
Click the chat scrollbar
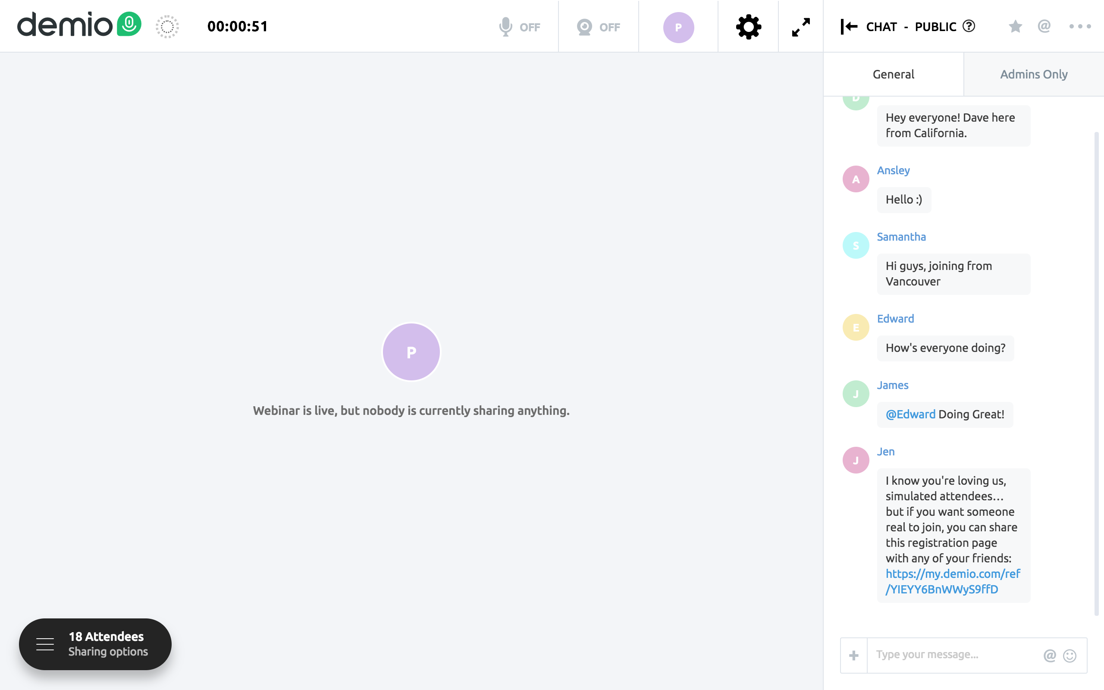(1097, 374)
